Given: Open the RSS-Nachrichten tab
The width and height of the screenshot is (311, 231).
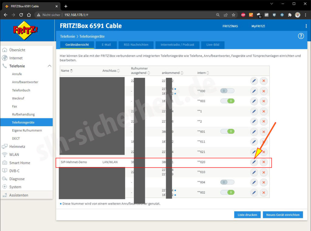Looking at the screenshot, I should pos(136,45).
